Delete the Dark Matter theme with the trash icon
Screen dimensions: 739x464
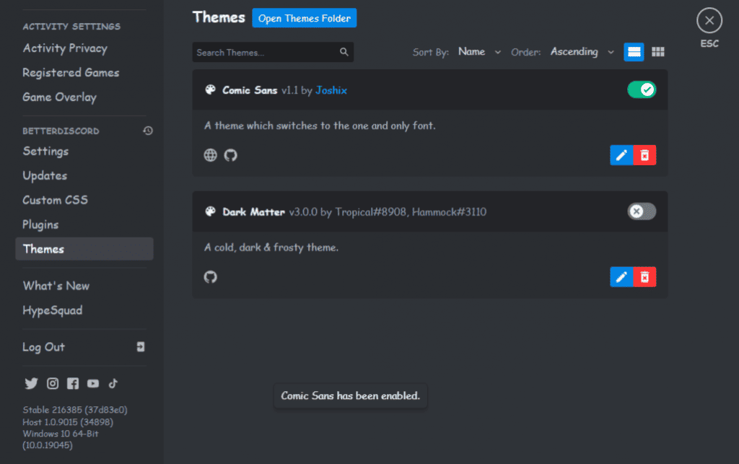[x=646, y=276]
